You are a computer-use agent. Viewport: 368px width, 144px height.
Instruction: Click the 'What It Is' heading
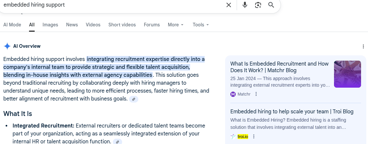17,114
